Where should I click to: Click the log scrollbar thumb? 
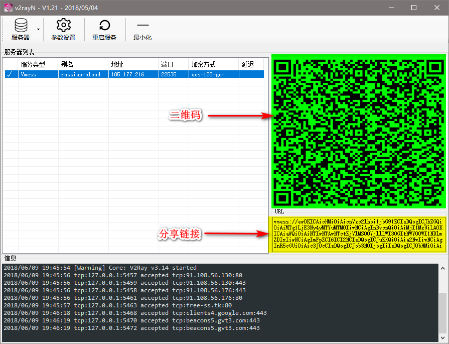point(442,312)
